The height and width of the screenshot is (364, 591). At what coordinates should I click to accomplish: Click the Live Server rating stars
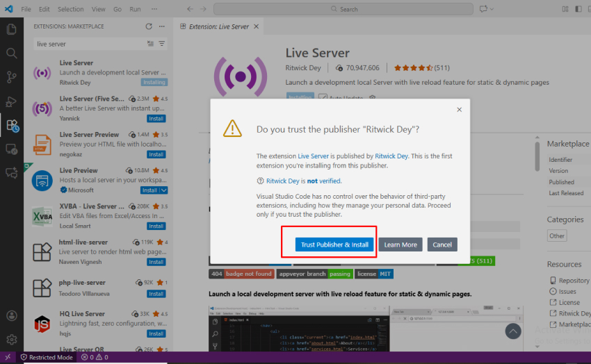pos(413,68)
